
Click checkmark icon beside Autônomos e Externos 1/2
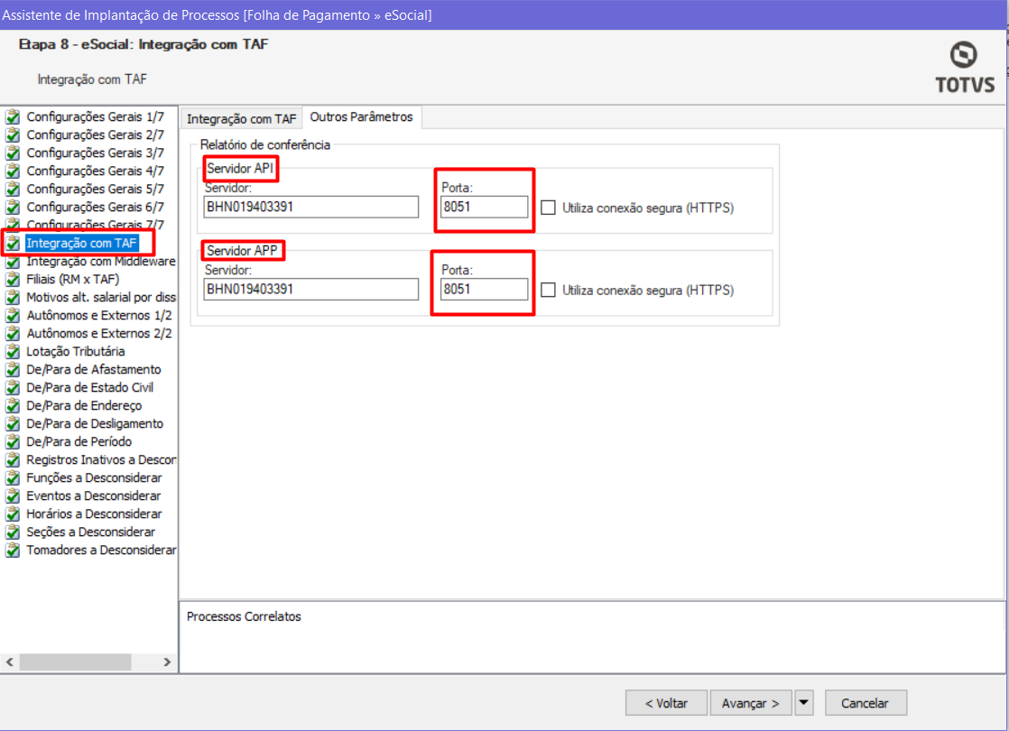coord(13,315)
